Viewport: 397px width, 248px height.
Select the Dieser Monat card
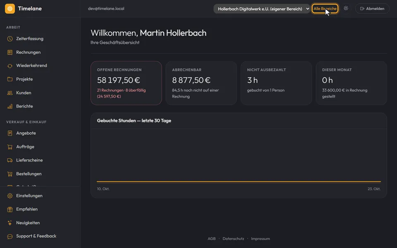click(352, 83)
